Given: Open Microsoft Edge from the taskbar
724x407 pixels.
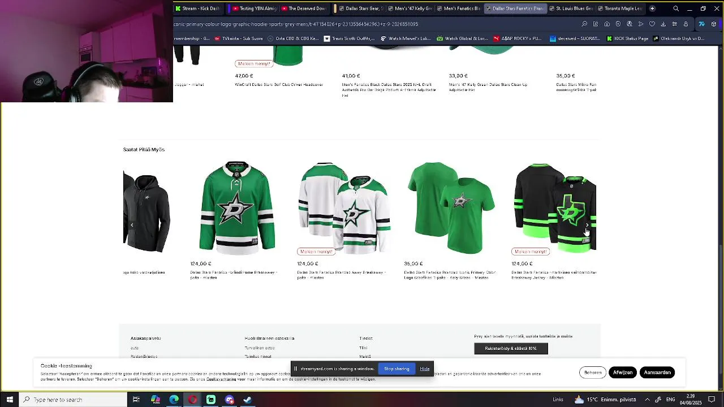Looking at the screenshot, I should [174, 400].
